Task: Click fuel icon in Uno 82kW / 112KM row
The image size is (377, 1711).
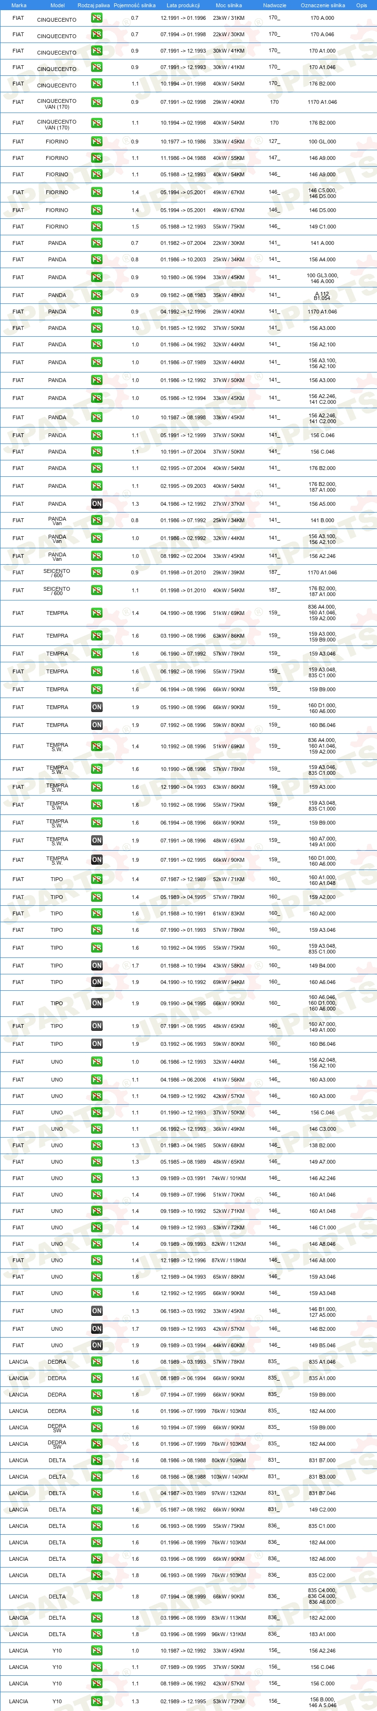Action: pos(97,1244)
